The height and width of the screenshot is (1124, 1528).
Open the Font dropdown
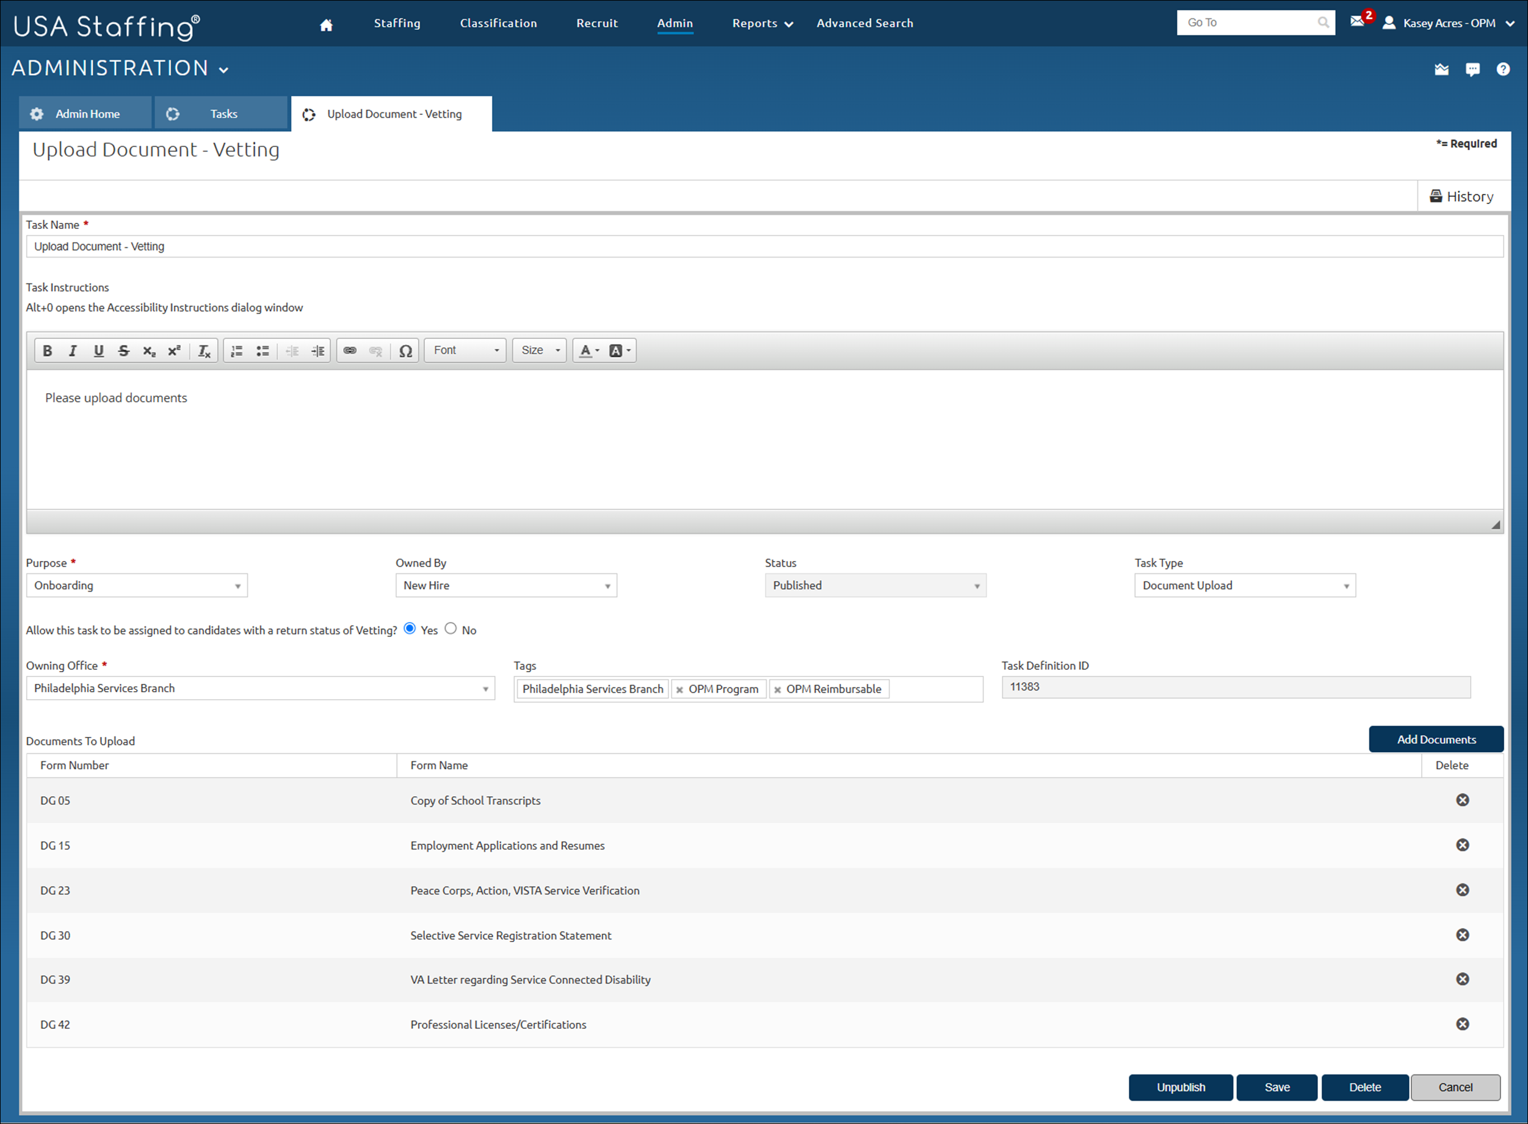[x=465, y=350]
